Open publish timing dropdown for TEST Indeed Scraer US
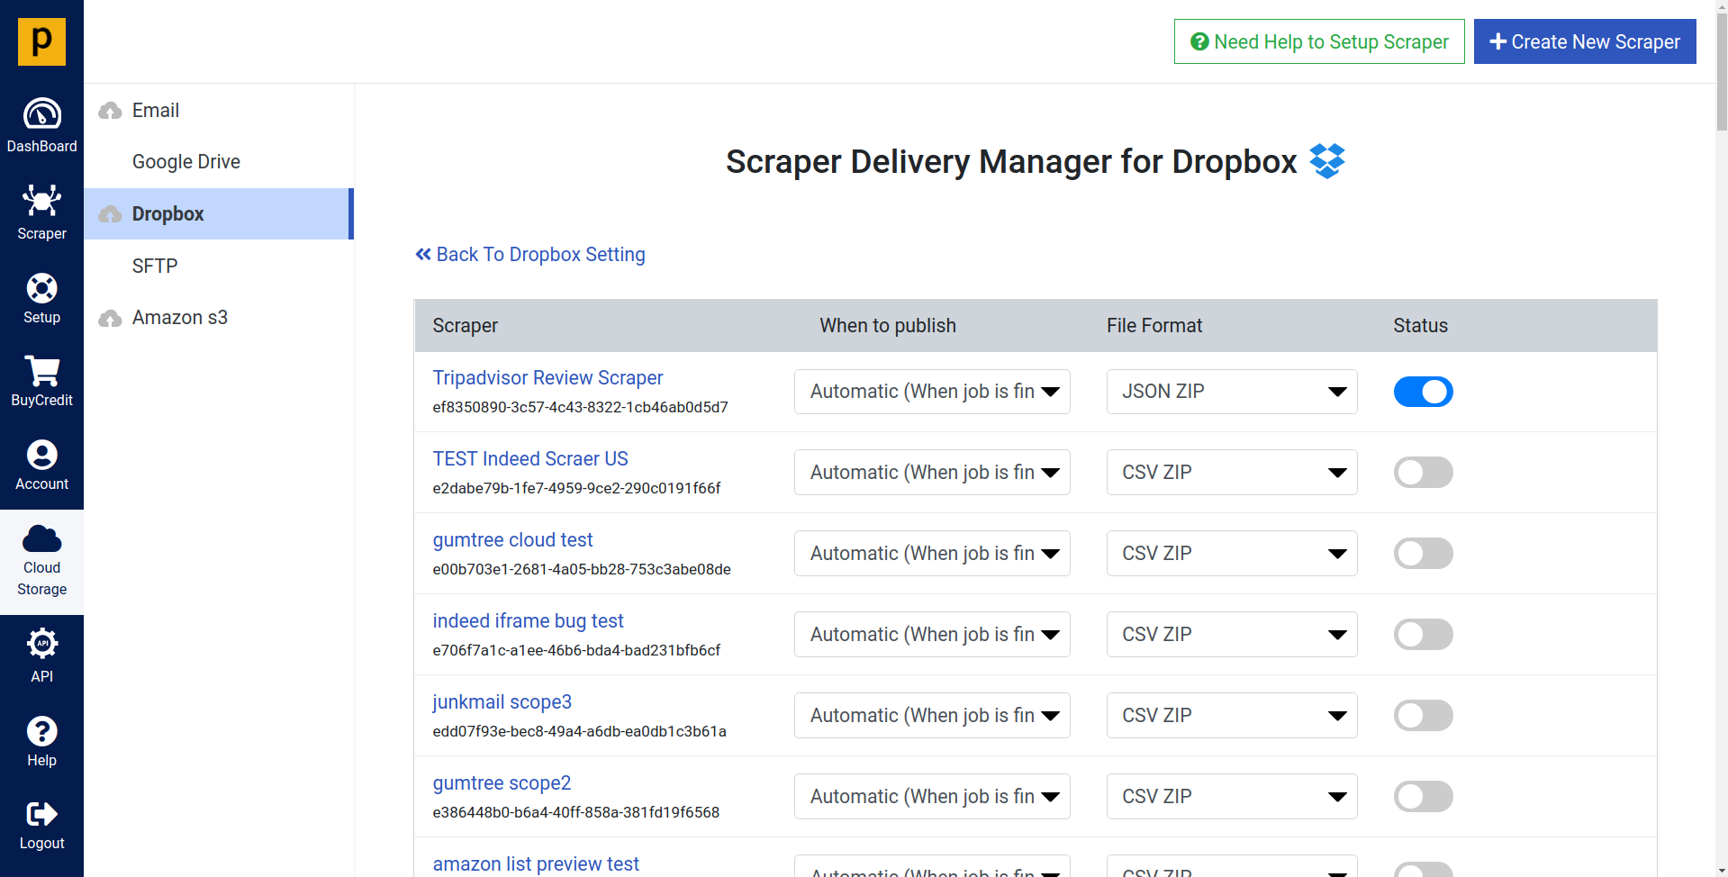Screen dimensions: 1728x877 932,473
